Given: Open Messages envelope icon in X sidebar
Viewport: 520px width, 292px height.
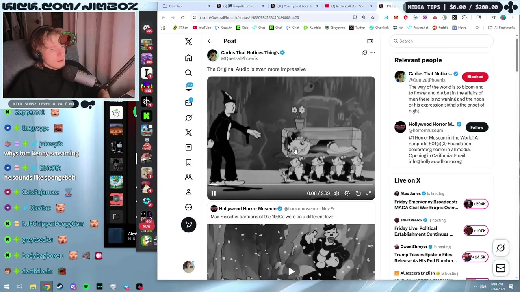Looking at the screenshot, I should click(x=188, y=103).
